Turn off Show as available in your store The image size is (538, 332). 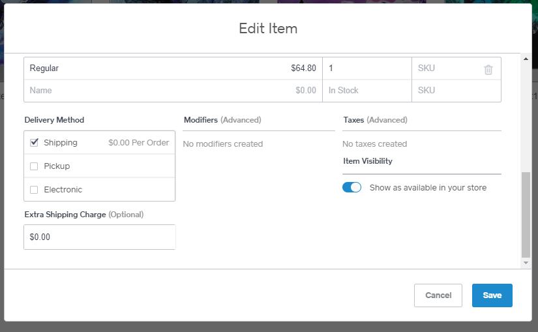tap(351, 187)
